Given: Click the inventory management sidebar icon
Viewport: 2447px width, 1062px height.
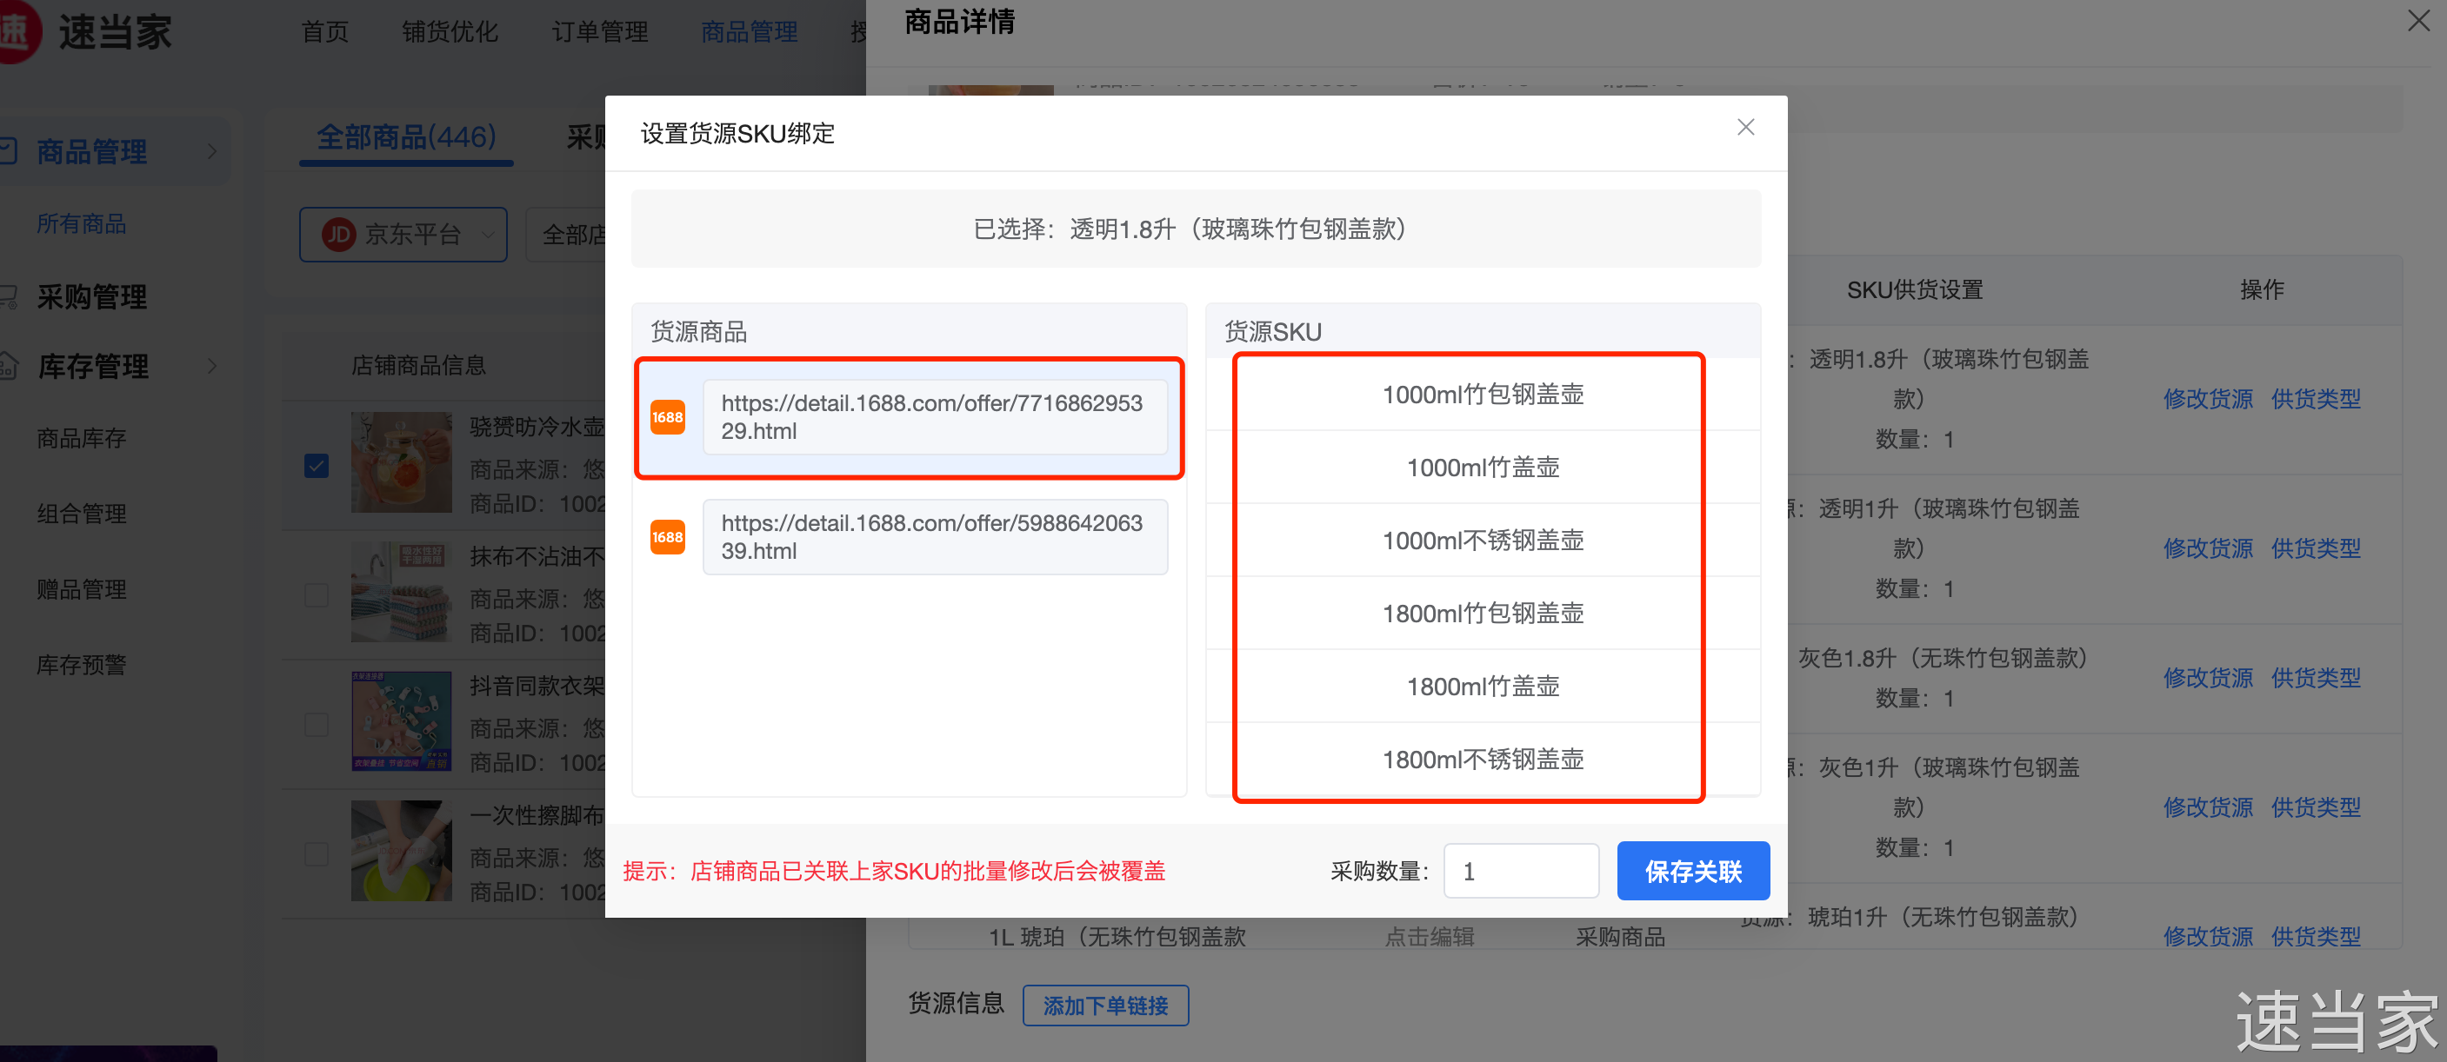Looking at the screenshot, I should coord(9,367).
